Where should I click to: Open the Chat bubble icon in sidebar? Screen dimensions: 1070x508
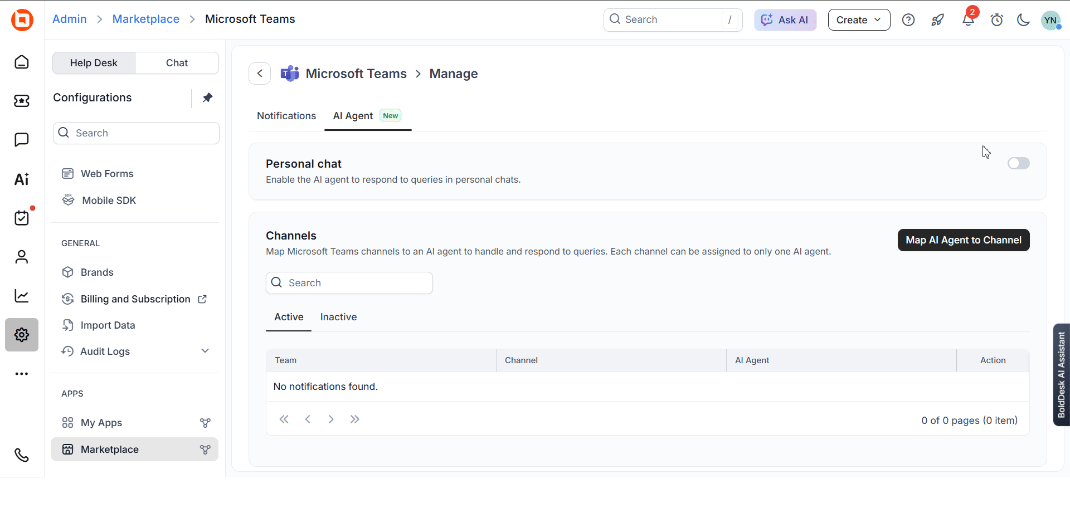[22, 140]
